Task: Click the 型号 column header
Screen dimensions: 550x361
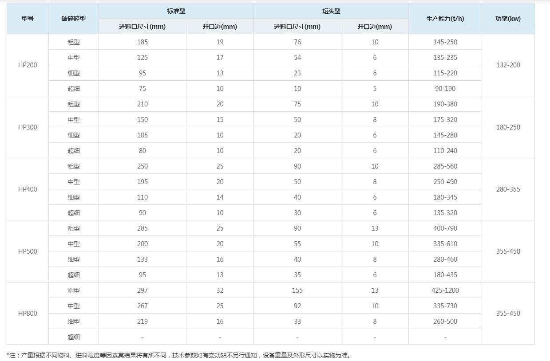Action: [x=28, y=19]
